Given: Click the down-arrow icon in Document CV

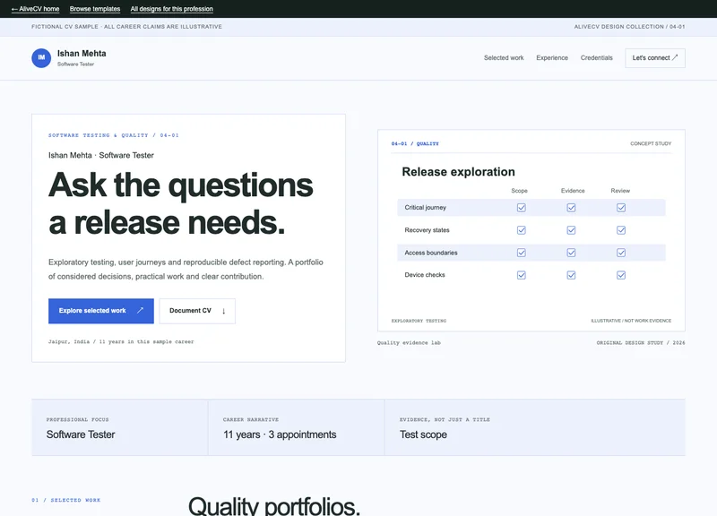Looking at the screenshot, I should coord(223,311).
